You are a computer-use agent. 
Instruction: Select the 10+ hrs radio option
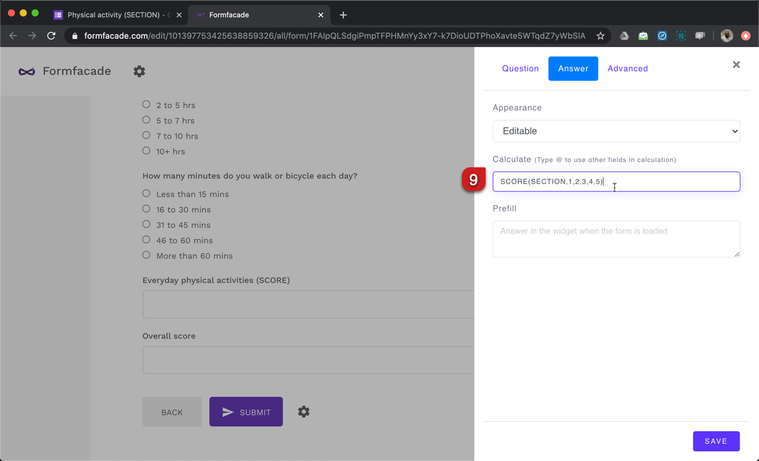pyautogui.click(x=146, y=151)
